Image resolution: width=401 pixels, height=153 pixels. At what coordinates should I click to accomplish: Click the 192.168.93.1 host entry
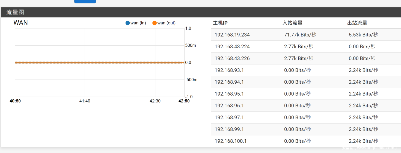click(229, 70)
